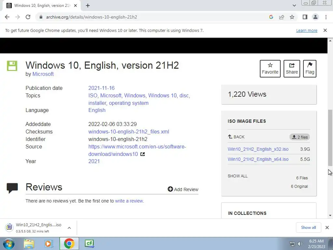Click the speech bubble Reviews icon
The image size is (333, 250).
[x=12, y=188]
